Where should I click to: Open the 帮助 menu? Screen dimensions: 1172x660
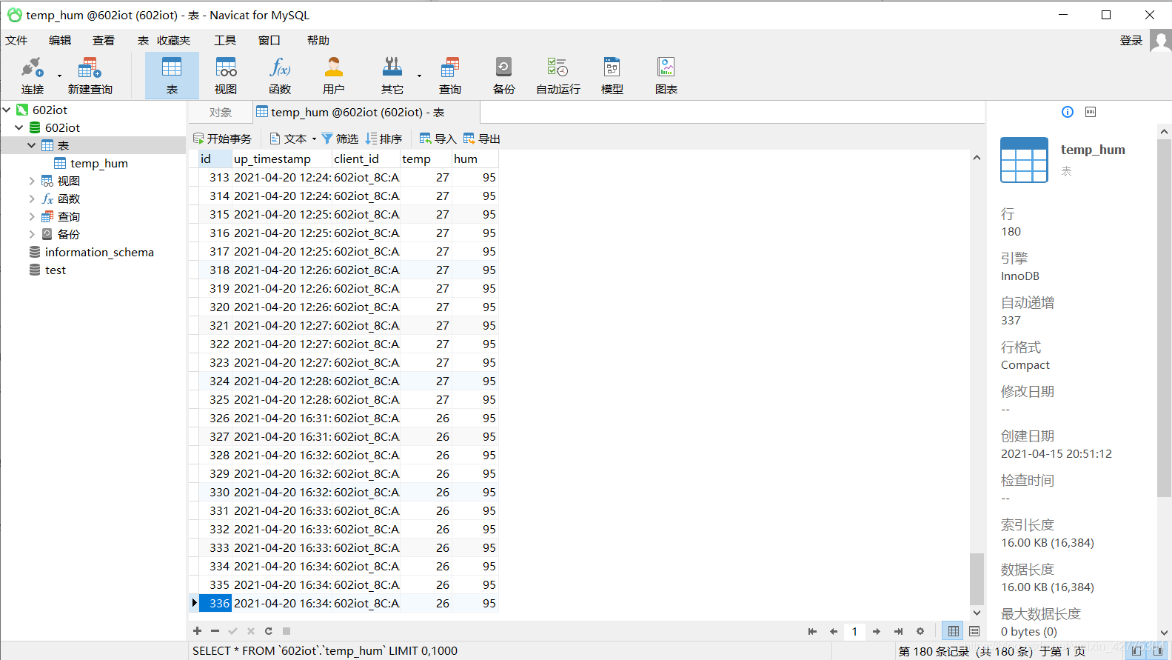click(318, 40)
